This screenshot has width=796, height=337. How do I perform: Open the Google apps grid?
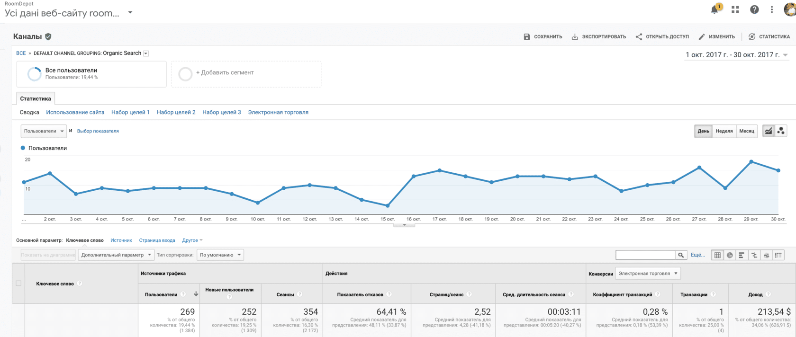[735, 9]
